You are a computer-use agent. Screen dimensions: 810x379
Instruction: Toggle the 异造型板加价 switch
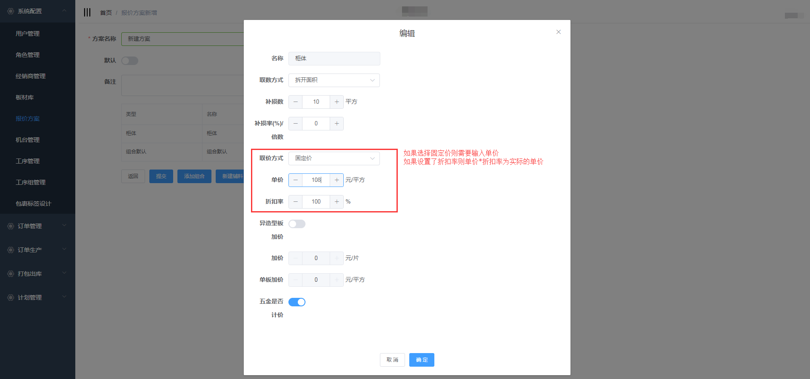(x=297, y=224)
